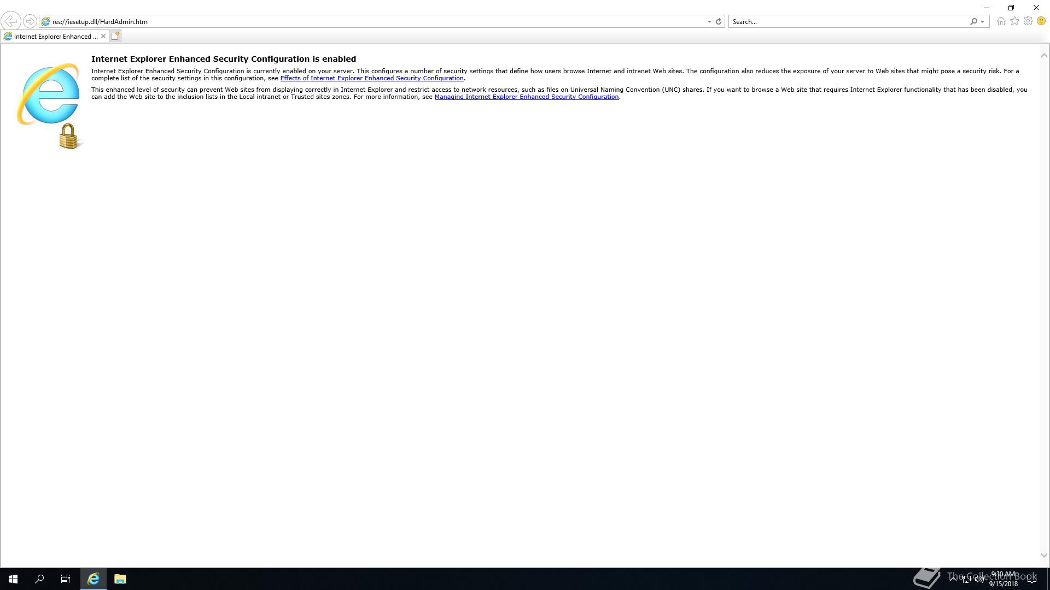Viewport: 1050px width, 590px height.
Task: Click the taskbar clock showing 9/15/2018
Action: [1003, 579]
